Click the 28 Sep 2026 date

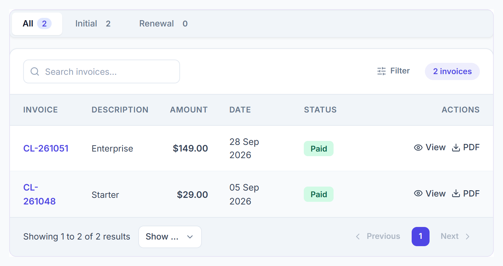coord(244,149)
